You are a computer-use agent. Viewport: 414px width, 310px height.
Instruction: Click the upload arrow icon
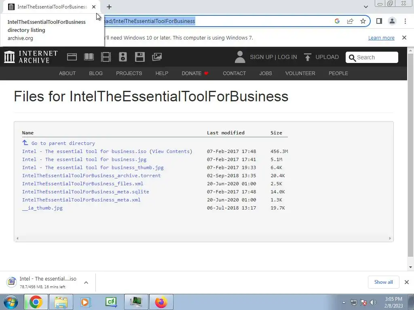point(307,57)
